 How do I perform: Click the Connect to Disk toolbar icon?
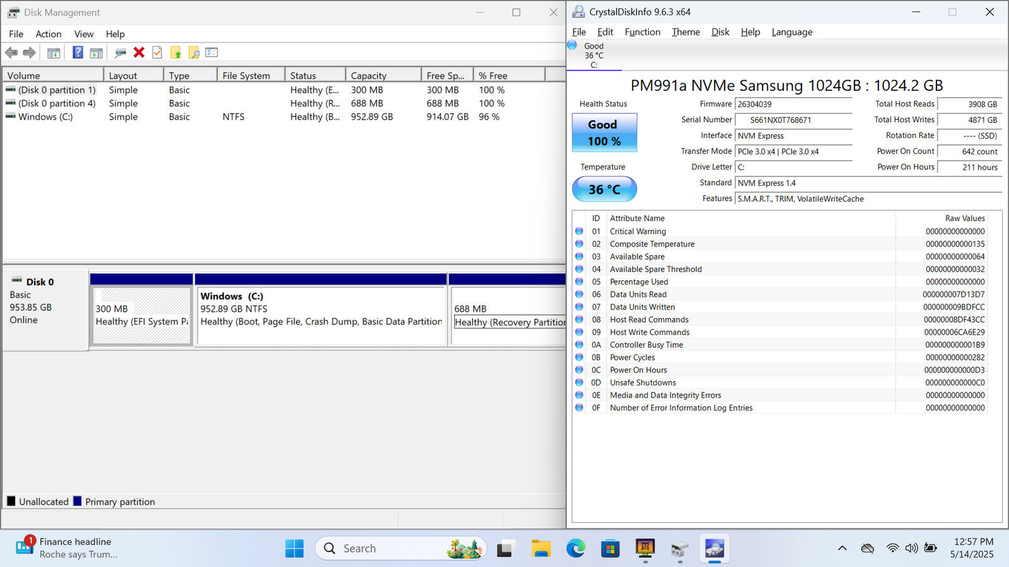120,53
